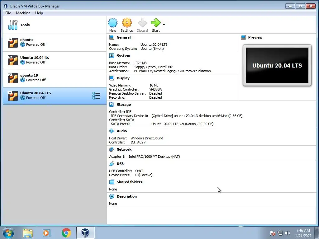Click the Description speech bubble icon

tap(112, 196)
